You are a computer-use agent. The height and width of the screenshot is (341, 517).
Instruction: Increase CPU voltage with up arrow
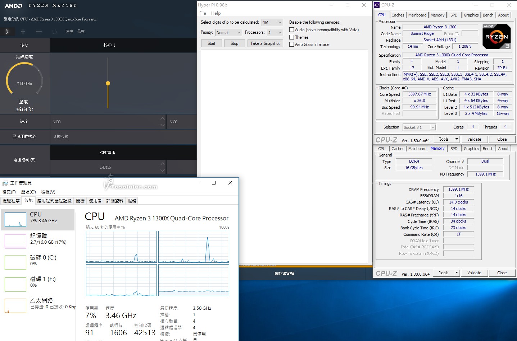point(163,164)
